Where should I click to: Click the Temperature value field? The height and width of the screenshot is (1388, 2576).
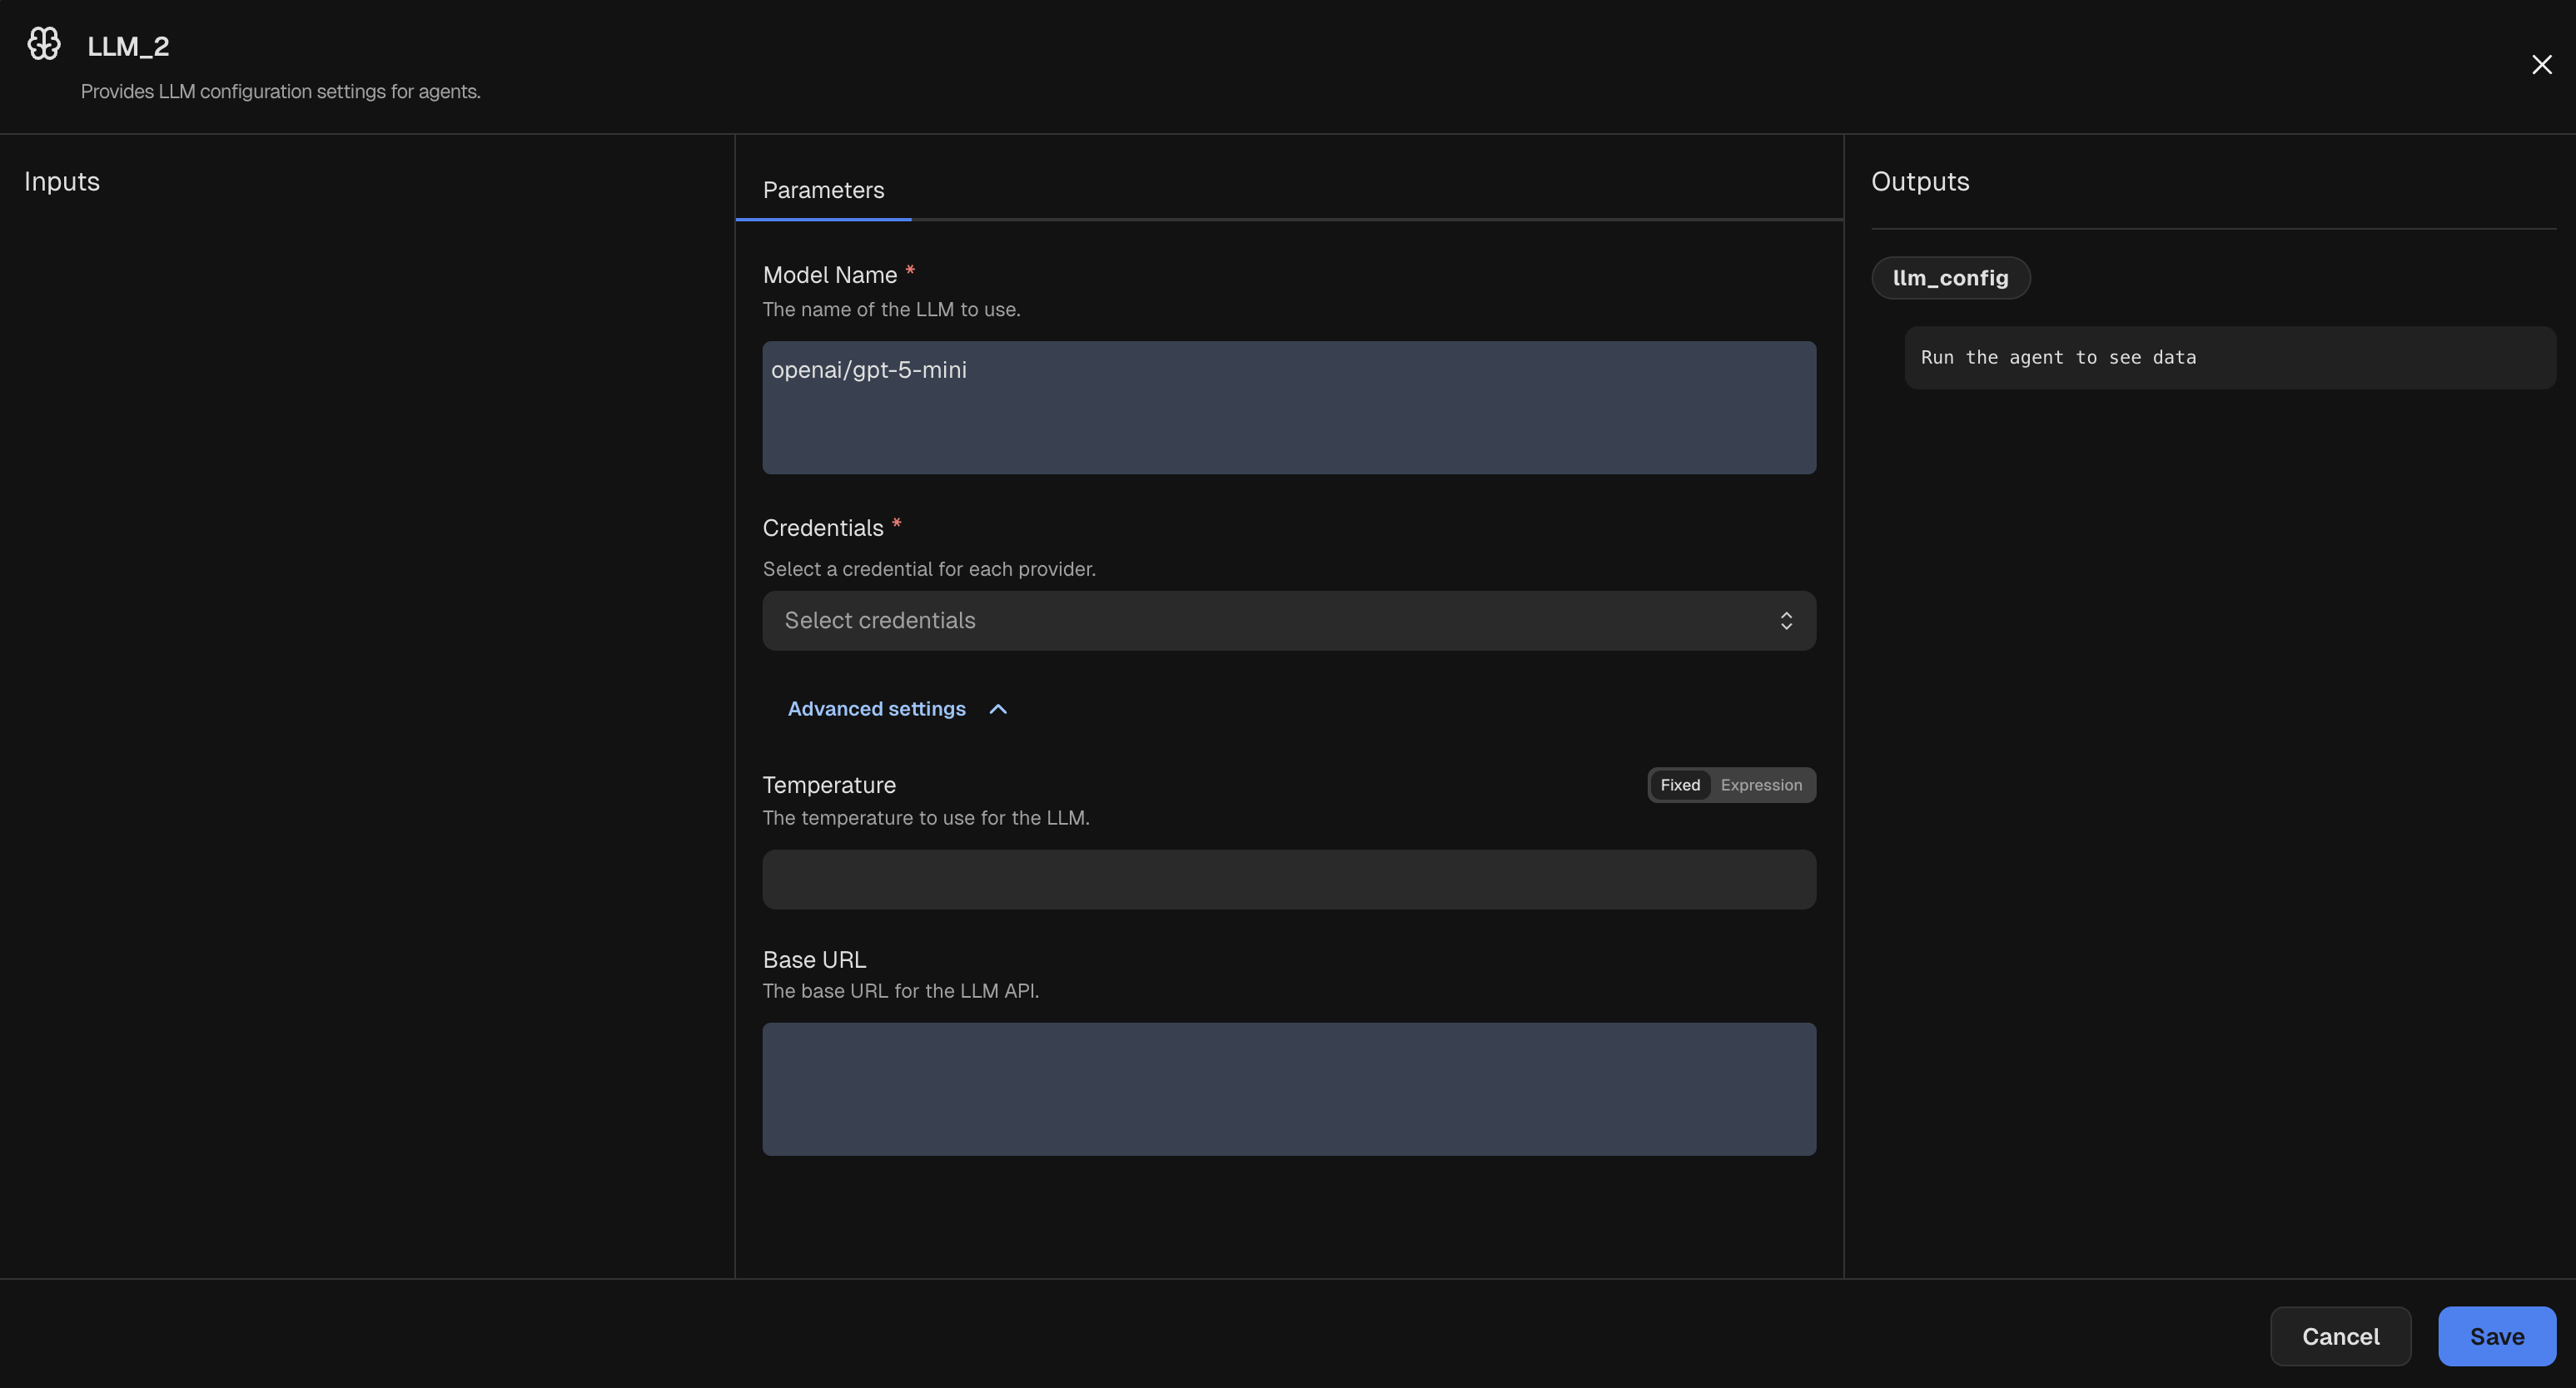pyautogui.click(x=1289, y=880)
